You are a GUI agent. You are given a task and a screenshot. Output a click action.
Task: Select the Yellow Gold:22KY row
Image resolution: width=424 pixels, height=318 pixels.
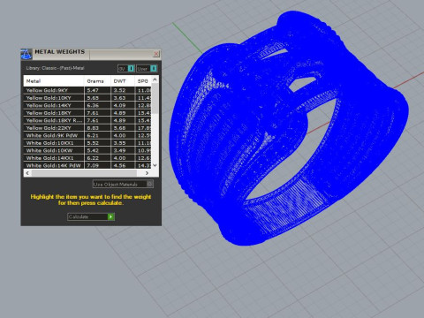point(87,128)
